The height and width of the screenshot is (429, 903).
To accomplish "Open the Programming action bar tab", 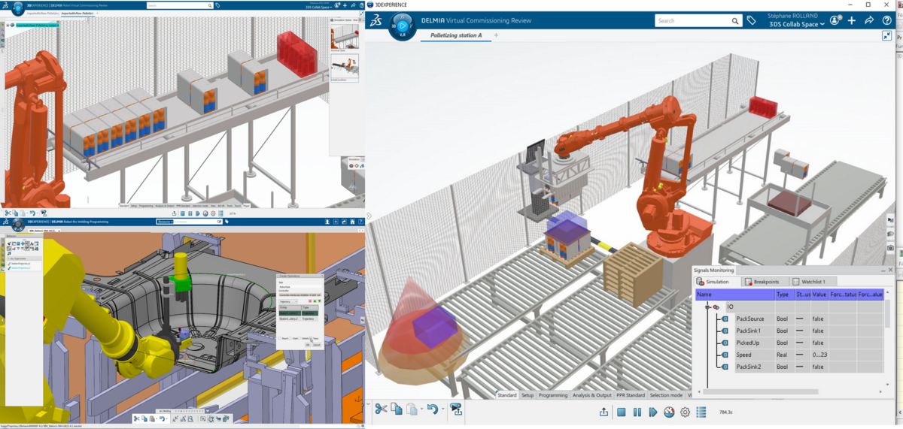I will [x=553, y=395].
